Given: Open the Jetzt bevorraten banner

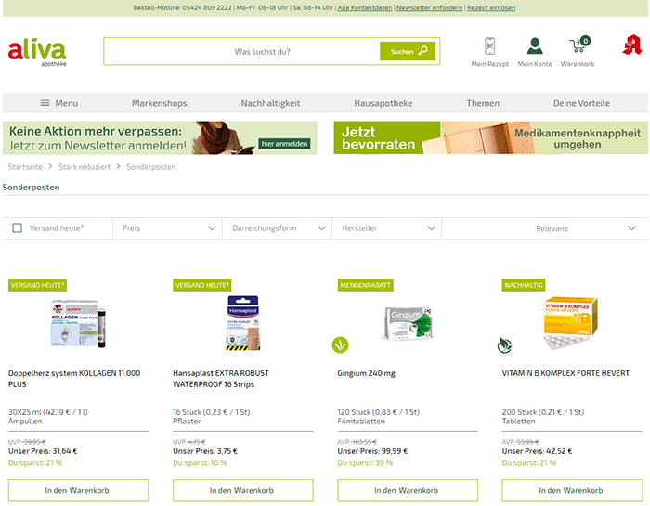Looking at the screenshot, I should pos(491,137).
